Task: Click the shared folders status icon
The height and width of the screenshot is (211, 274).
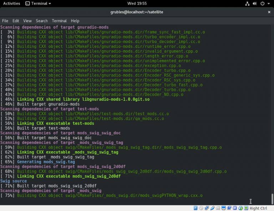Action: coord(218,208)
